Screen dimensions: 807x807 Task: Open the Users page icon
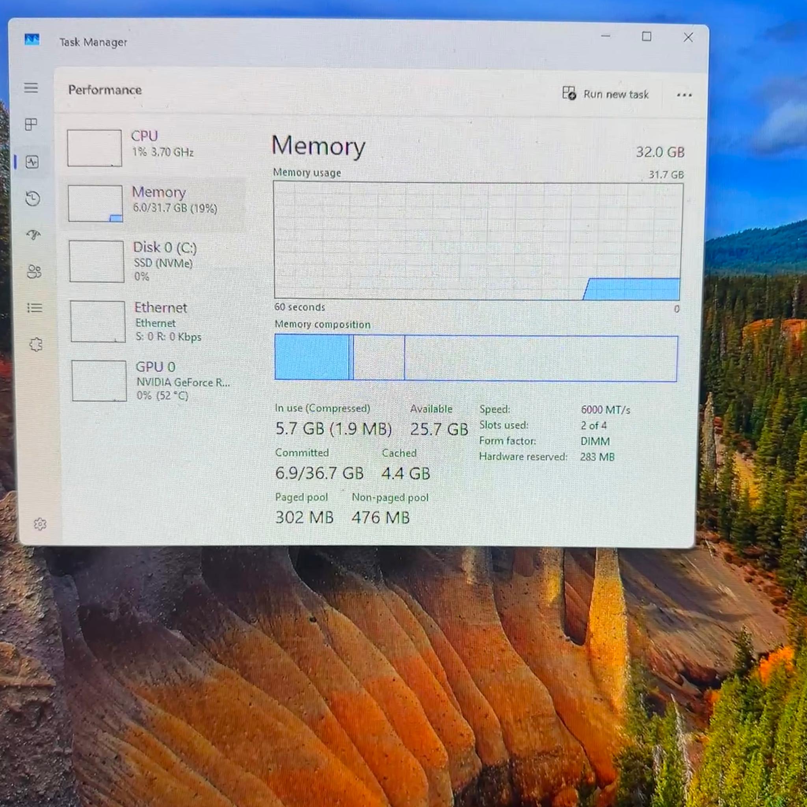(34, 272)
